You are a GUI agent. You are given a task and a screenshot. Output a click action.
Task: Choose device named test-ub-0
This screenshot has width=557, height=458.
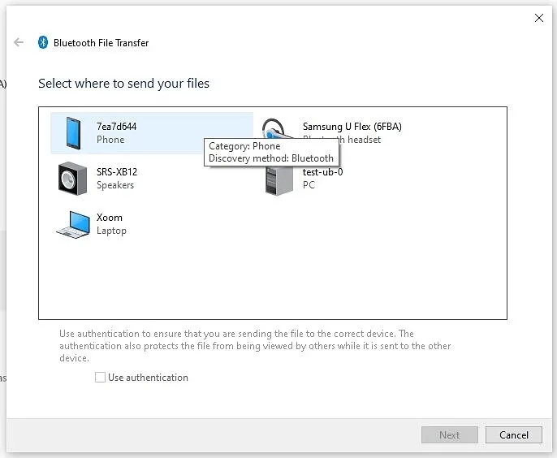click(x=322, y=172)
